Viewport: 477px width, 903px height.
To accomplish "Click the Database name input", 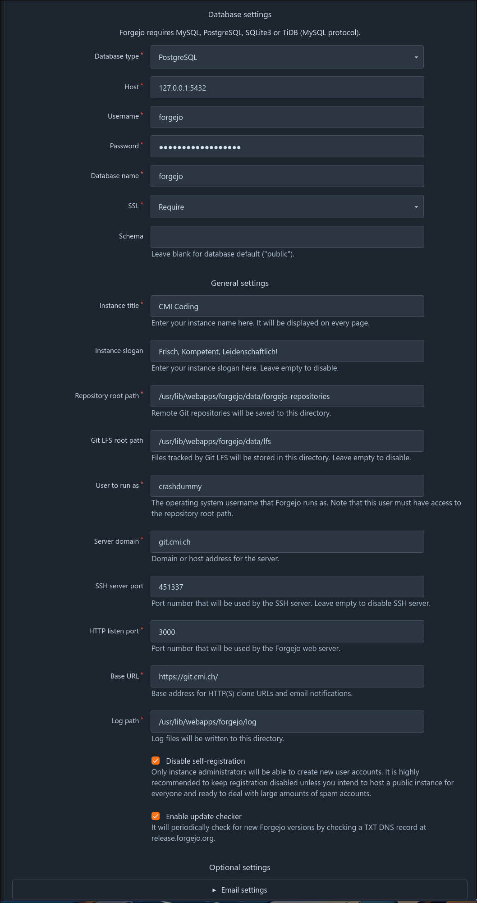I will point(287,176).
